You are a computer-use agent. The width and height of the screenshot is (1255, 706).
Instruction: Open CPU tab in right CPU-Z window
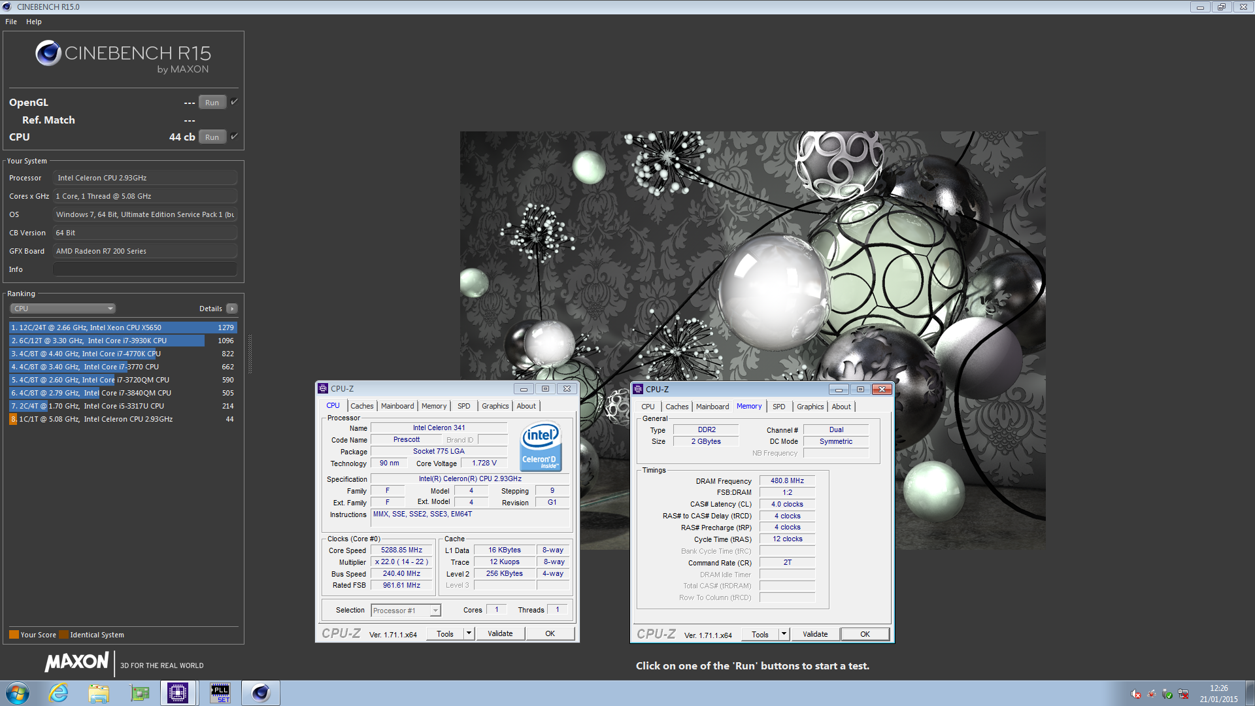[x=648, y=407]
